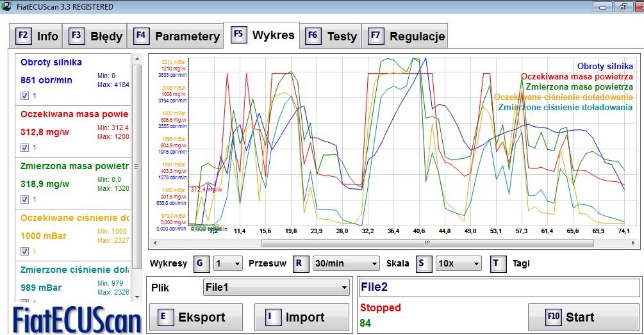This screenshot has width=644, height=335.
Task: Click the FiatECUScan title bar app icon
Action: coord(6,6)
